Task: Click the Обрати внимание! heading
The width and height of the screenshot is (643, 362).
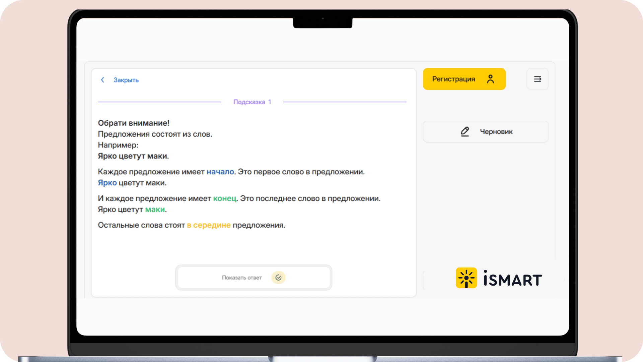Action: pyautogui.click(x=134, y=123)
